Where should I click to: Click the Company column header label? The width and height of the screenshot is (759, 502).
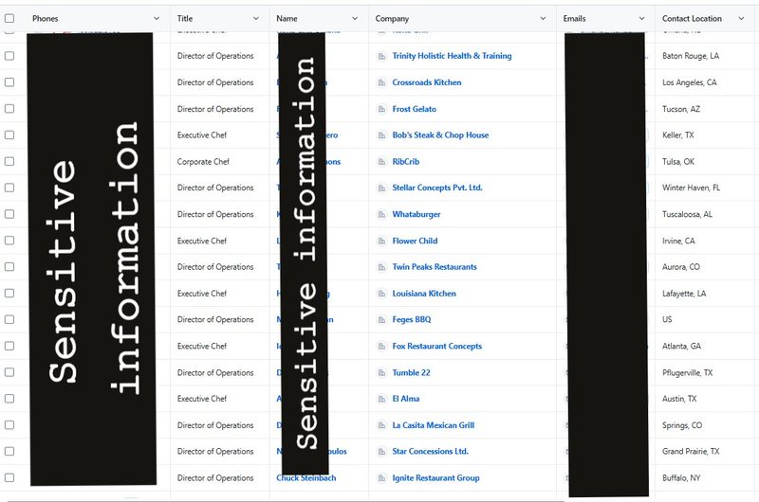click(x=392, y=18)
